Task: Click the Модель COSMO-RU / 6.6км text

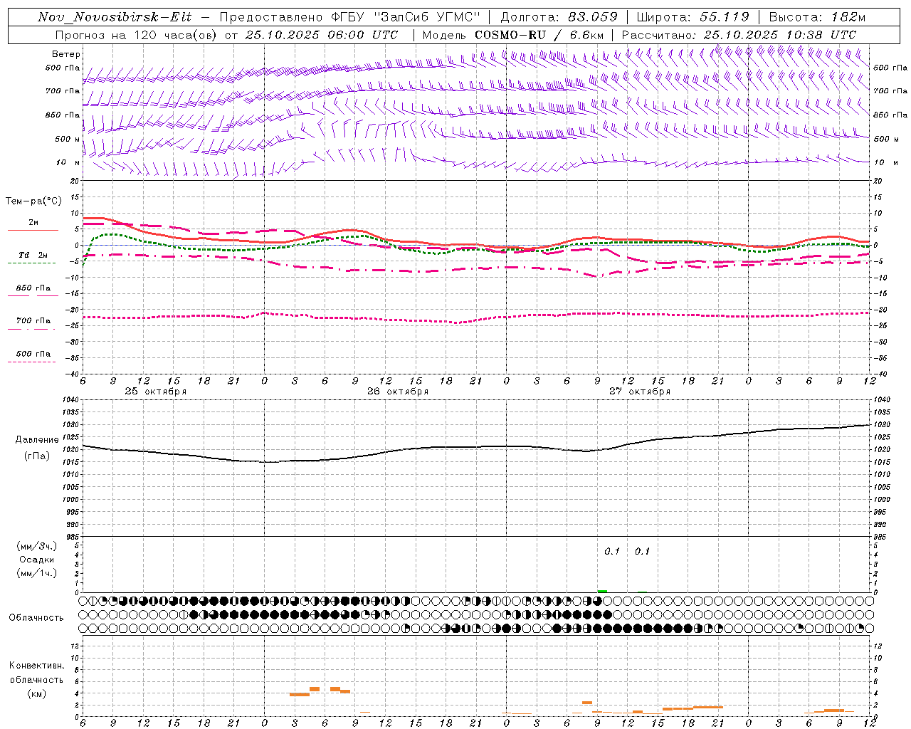Action: click(513, 35)
